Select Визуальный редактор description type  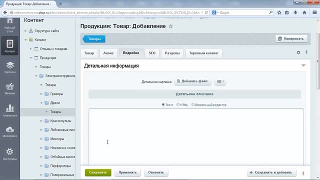[x=193, y=104]
